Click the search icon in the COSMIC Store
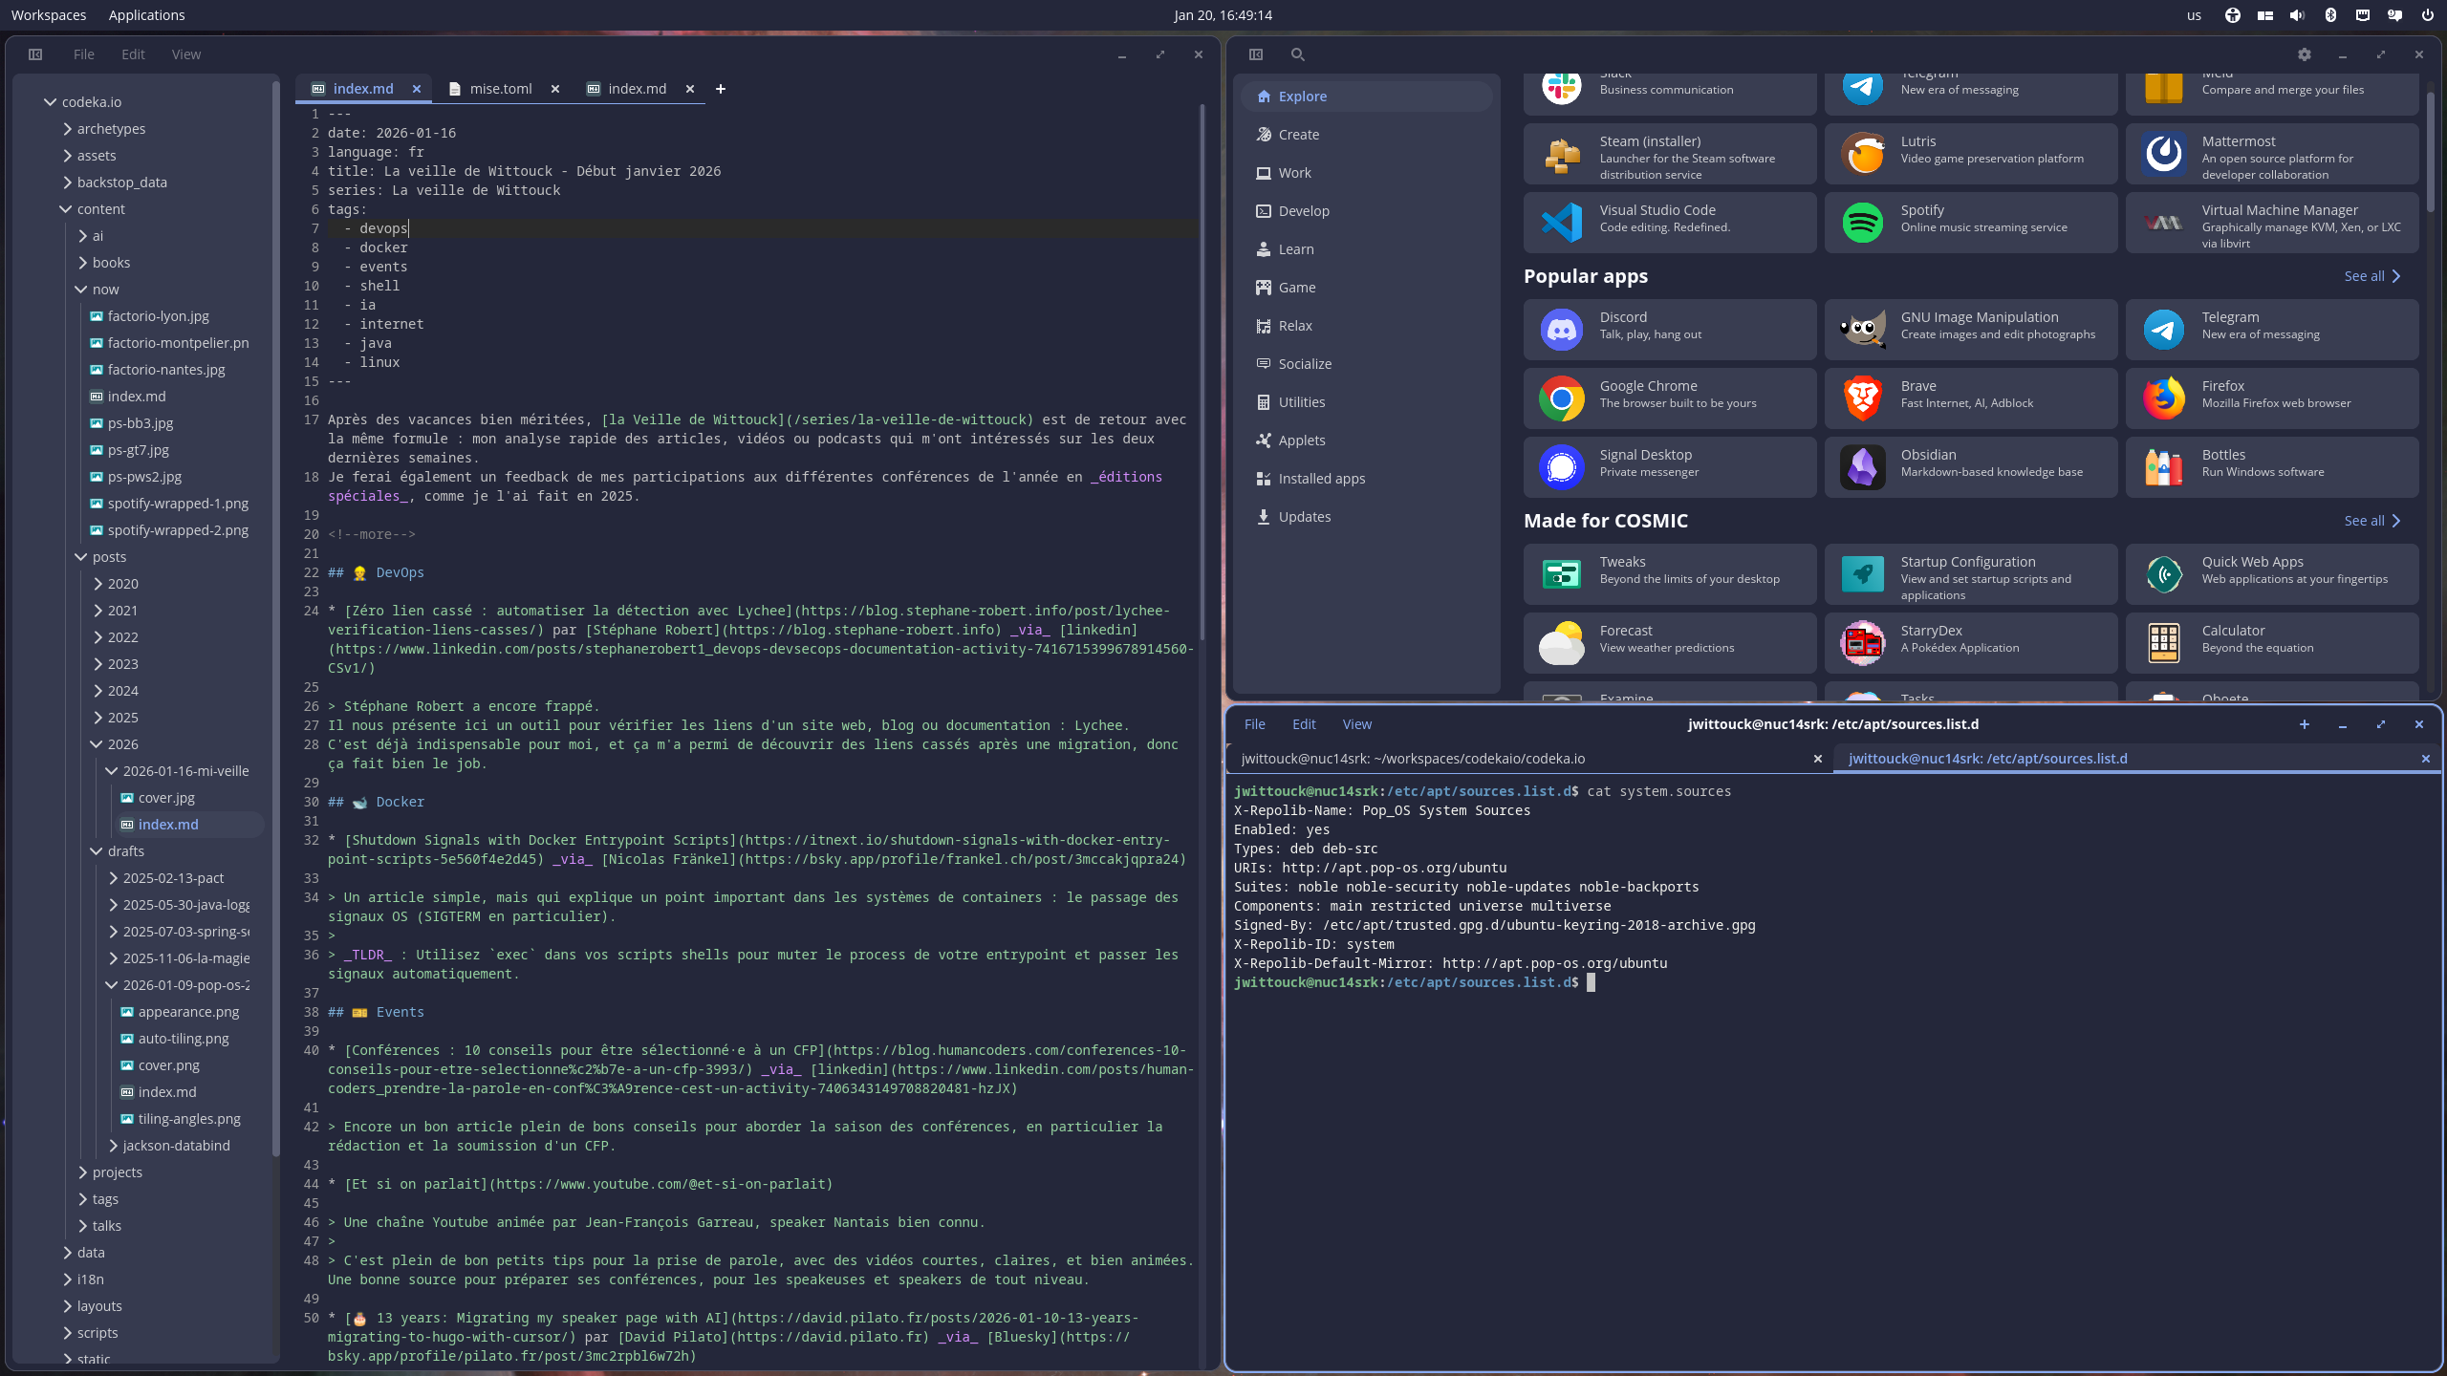This screenshot has width=2447, height=1376. (1297, 54)
